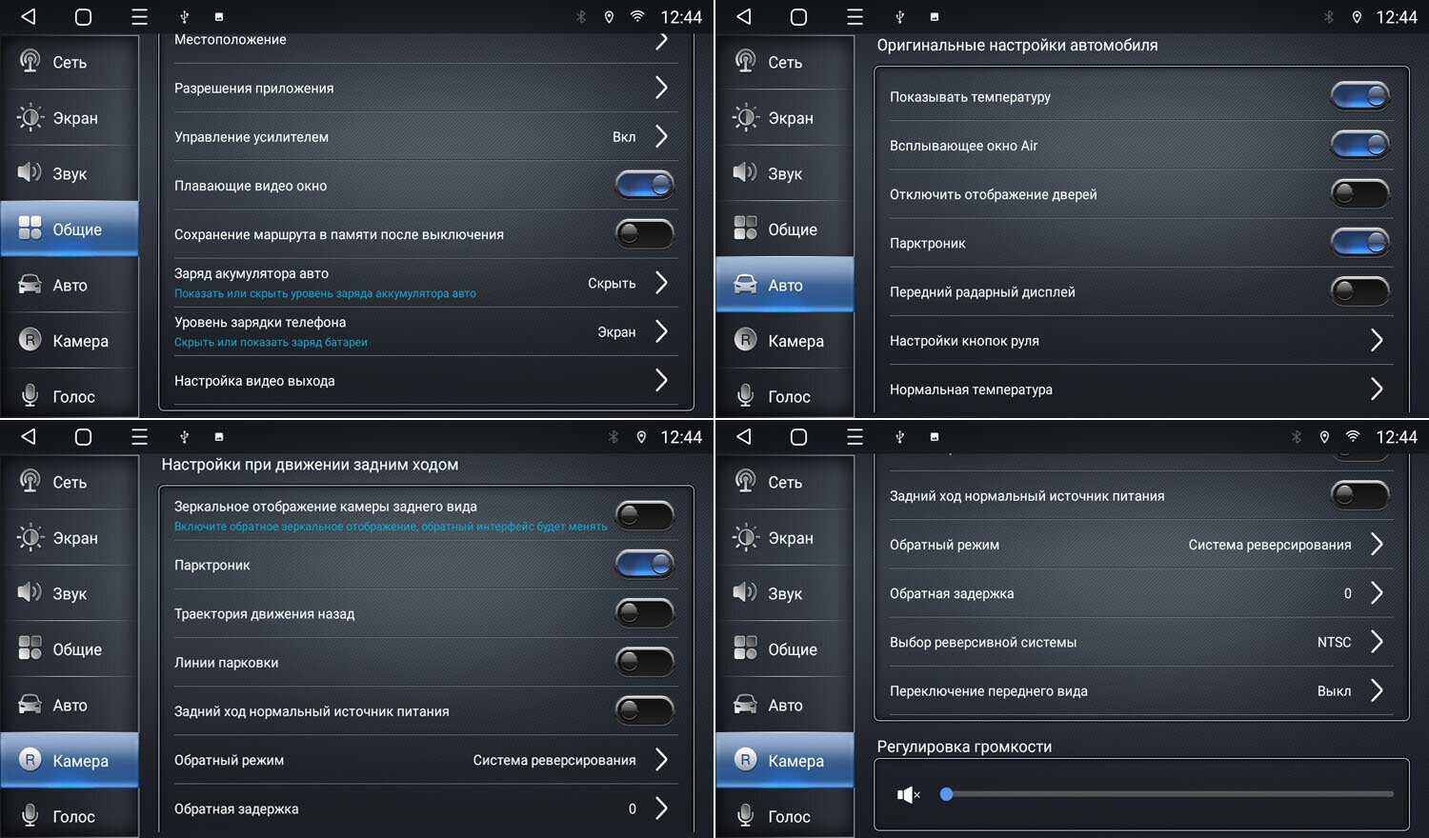Expand Уровень зарядки телефона arrow
This screenshot has height=838, width=1429.
click(x=661, y=331)
